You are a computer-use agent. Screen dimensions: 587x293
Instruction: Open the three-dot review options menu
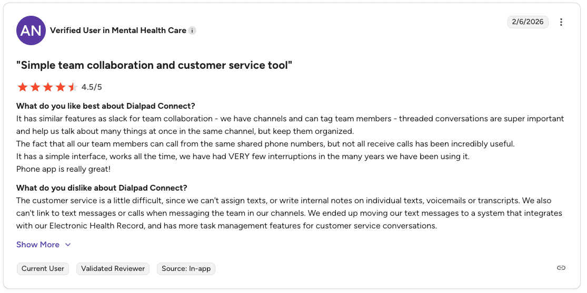click(561, 22)
